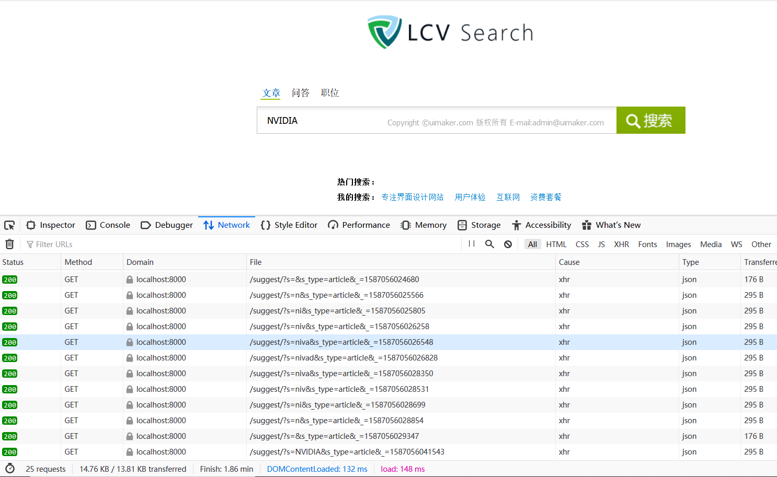
Task: Sort by the Method column header
Action: click(x=92, y=262)
